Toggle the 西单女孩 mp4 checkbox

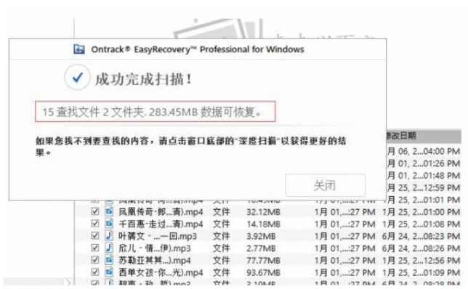click(x=95, y=272)
